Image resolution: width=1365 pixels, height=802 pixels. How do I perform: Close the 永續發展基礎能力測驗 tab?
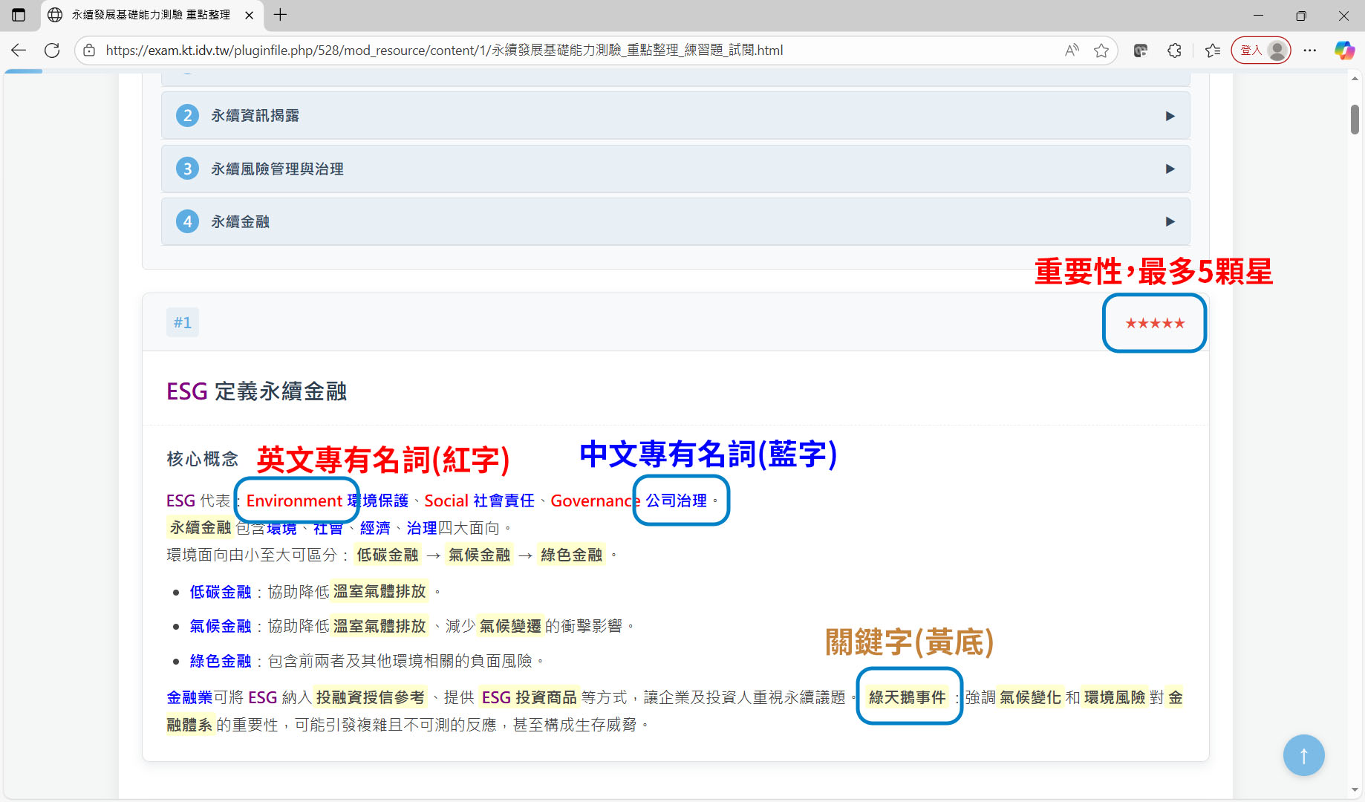coord(250,15)
